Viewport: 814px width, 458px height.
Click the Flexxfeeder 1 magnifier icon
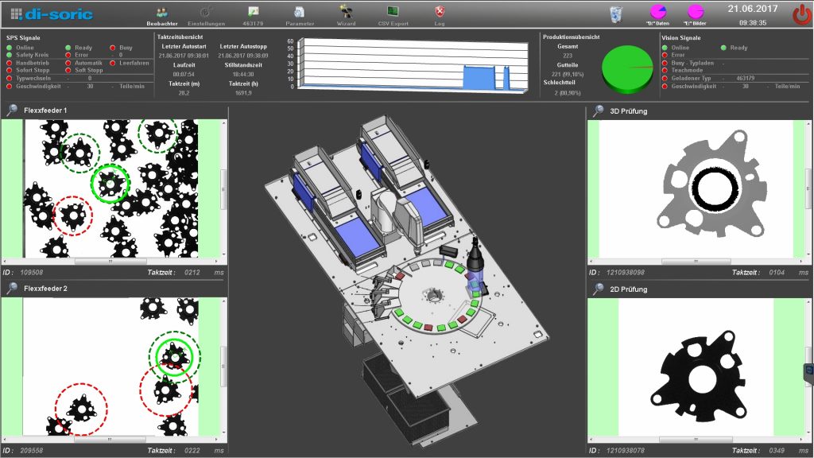[11, 111]
